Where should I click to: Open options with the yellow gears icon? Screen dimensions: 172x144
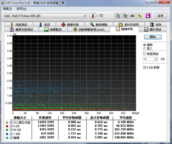(140, 16)
